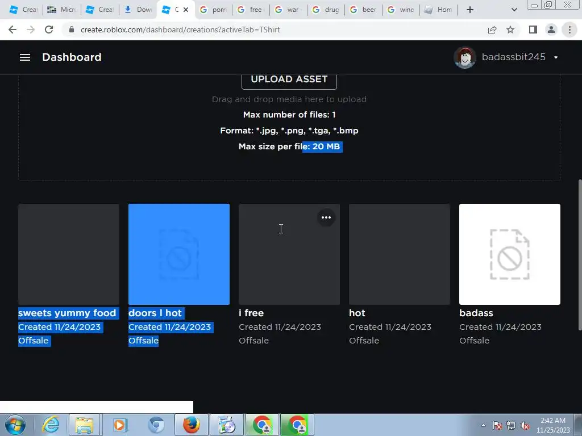Switch to the 'beer' Google tab

[x=363, y=10]
